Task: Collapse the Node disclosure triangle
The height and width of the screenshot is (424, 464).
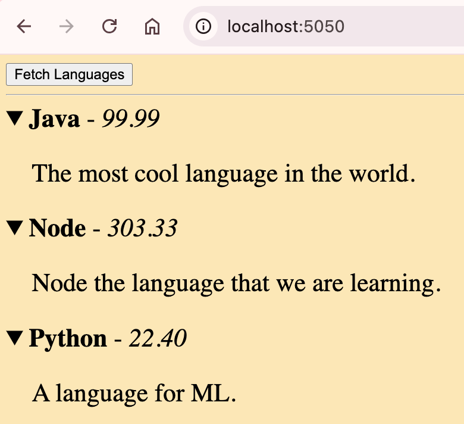Action: pos(14,229)
